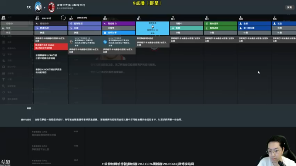Viewport: 296px width, 166px height.
Task: Click the 提示与技巧 label
Action: (26, 120)
